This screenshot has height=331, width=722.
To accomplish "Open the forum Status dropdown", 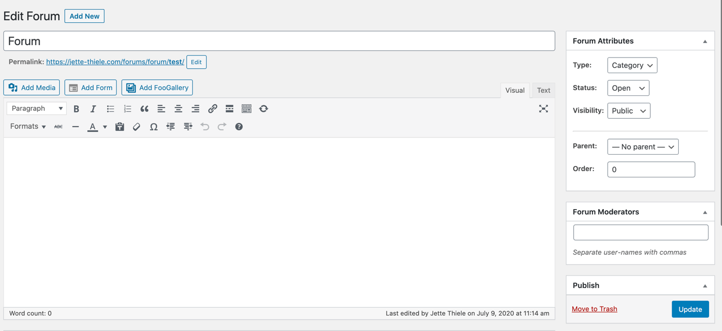I will [x=628, y=88].
